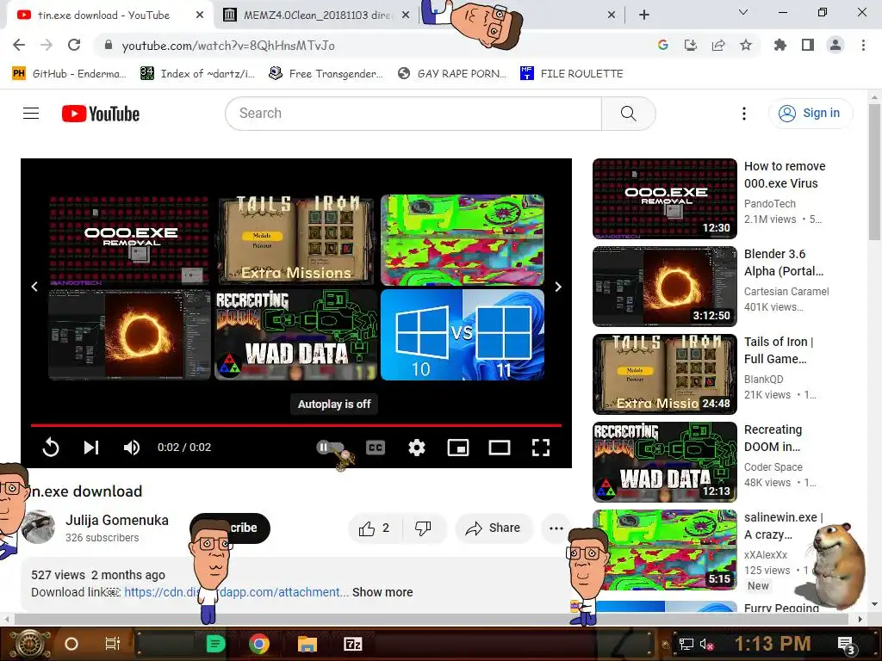
Task: Expand description with Show more
Action: pos(382,592)
